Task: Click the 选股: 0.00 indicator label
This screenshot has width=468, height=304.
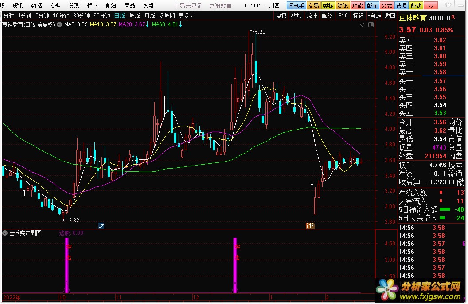Action: (x=71, y=233)
